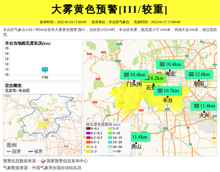Click the 10.4 data point on visibility chart
The width and height of the screenshot is (220, 172).
click(x=45, y=69)
